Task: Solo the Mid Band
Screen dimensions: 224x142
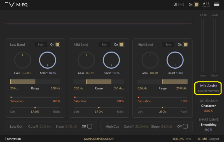Action: point(104,45)
